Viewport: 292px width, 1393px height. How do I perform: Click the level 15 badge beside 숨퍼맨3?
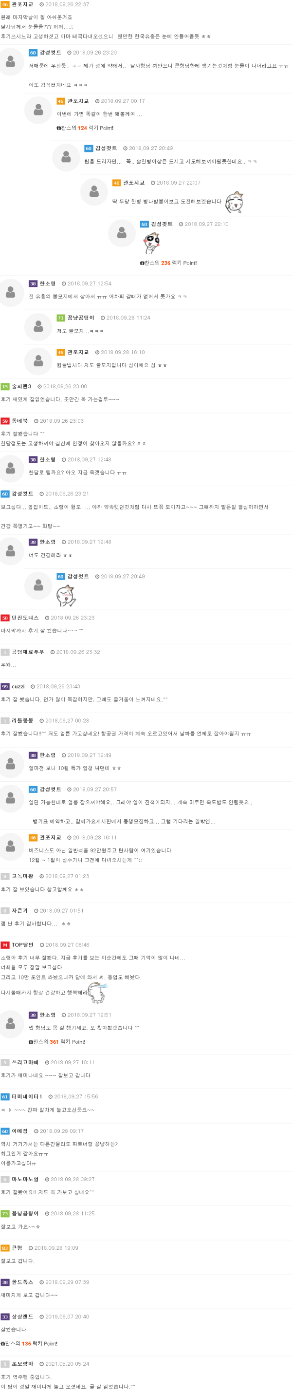pos(5,387)
